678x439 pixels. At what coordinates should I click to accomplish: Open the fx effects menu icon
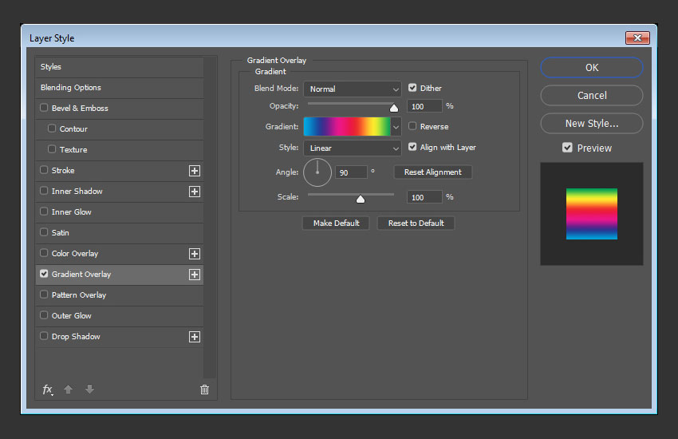pyautogui.click(x=48, y=390)
